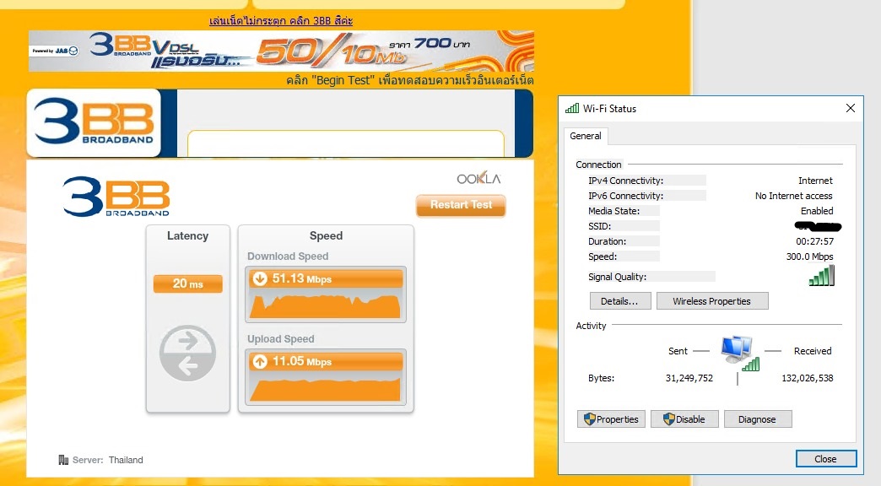Click the sent bytes 31,249,752
Screen dimensions: 881x486
[689, 378]
